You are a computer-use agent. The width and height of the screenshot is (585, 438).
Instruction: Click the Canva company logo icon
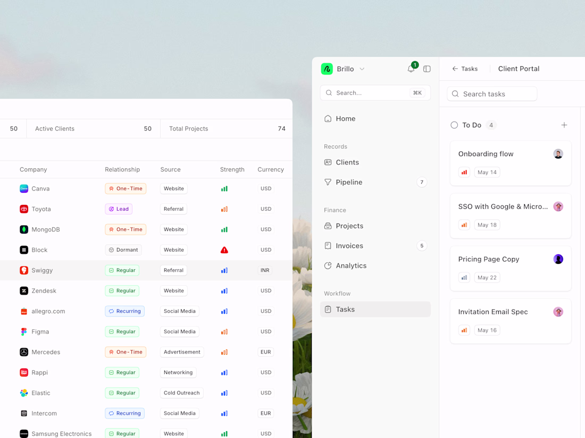[x=24, y=188]
